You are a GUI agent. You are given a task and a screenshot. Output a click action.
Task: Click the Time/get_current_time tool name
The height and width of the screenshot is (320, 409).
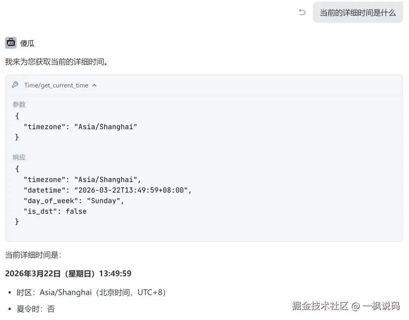click(x=56, y=85)
